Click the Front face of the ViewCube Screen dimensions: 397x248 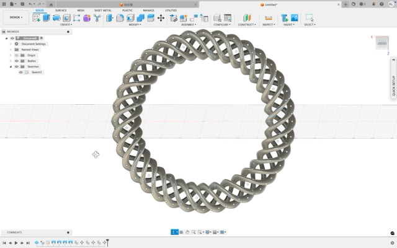[x=381, y=44]
